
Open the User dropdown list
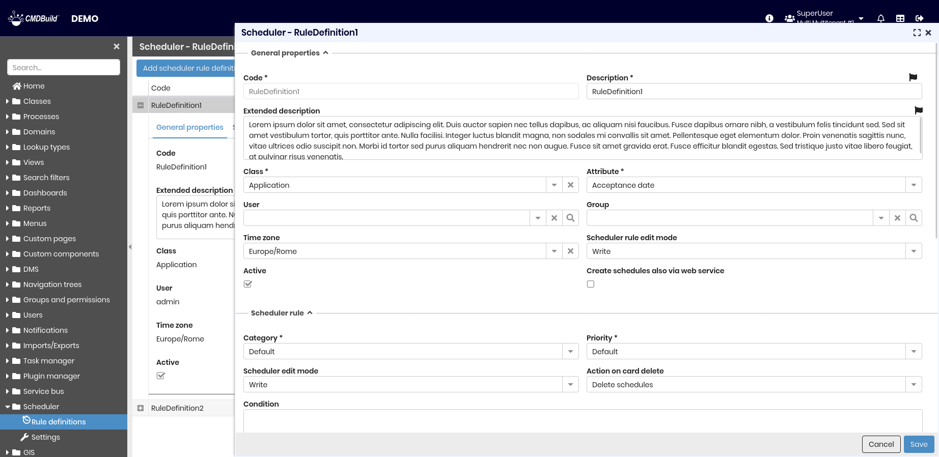(538, 218)
